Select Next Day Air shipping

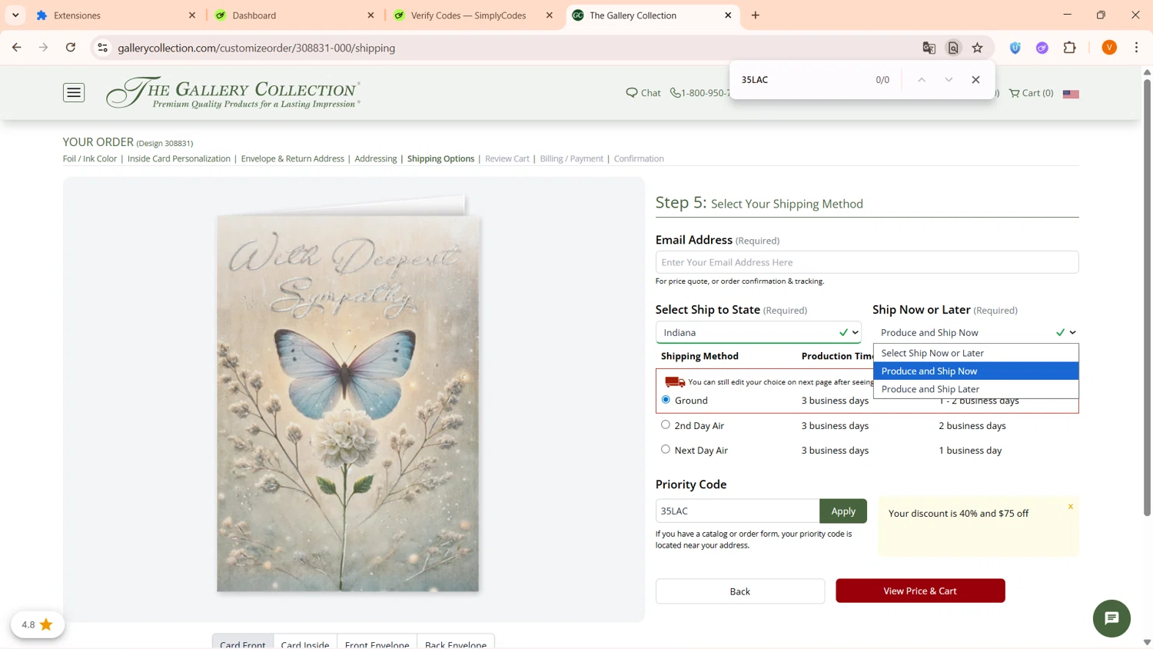point(666,449)
